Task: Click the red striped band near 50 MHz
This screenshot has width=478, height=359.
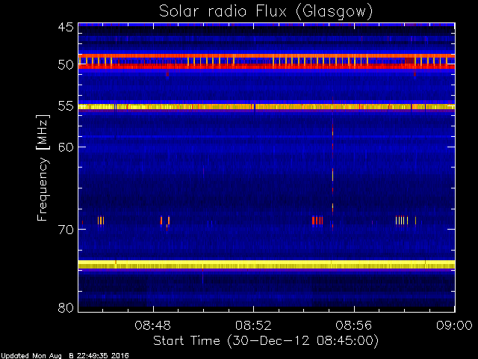Action: tap(267, 61)
